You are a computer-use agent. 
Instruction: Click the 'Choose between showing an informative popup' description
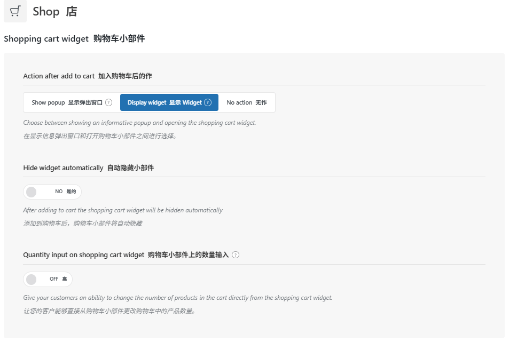pos(139,123)
